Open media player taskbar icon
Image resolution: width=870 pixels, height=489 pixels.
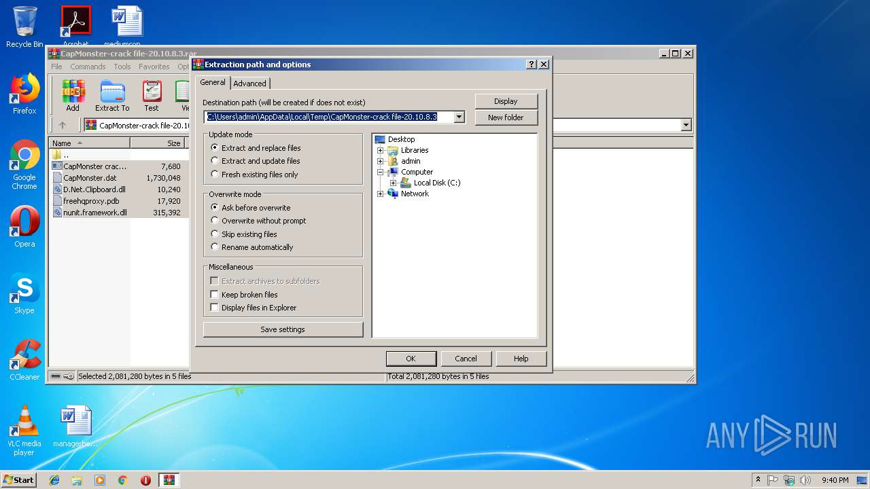tap(100, 480)
